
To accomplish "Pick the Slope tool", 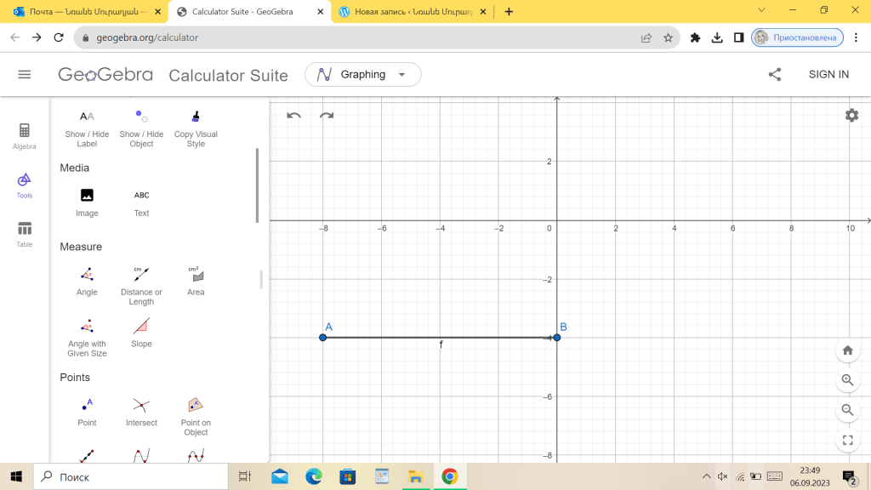I will (x=141, y=332).
